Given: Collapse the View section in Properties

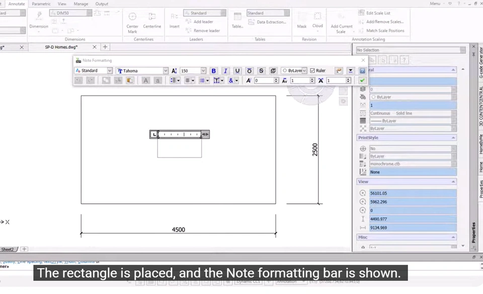Looking at the screenshot, I should click(453, 182).
